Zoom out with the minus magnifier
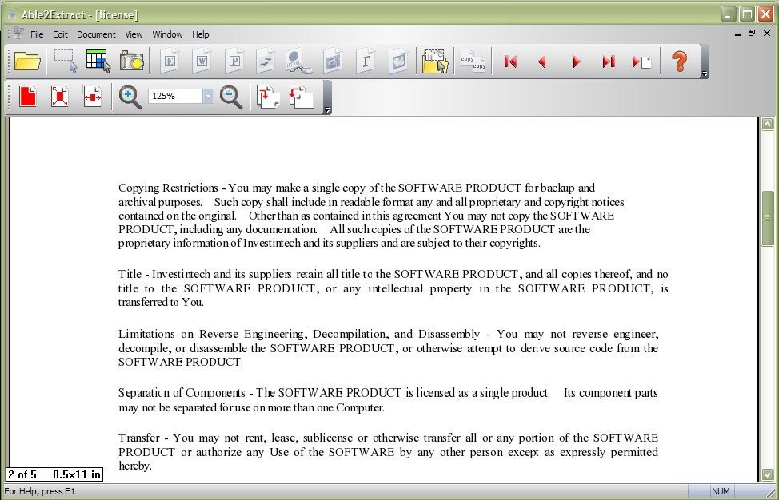 pos(230,97)
